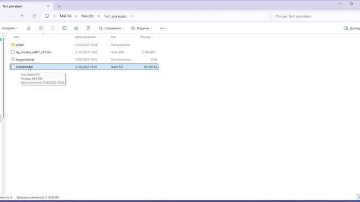The width and height of the screenshot is (360, 202).
Task: Expand chevron after 'files (D:)' in breadcrumb
Action: (99, 16)
